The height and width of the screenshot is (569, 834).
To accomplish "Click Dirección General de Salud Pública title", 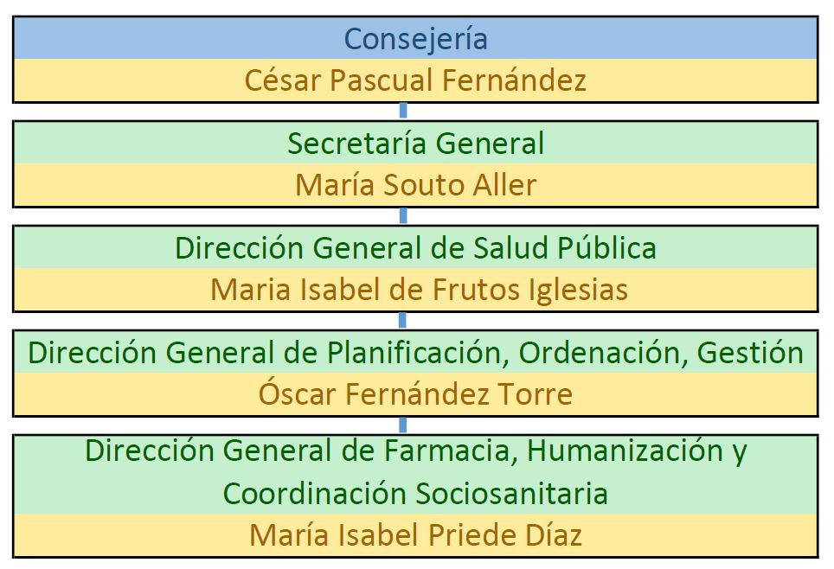I will click(415, 248).
